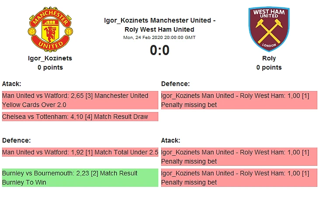Click the West Ham United club crest
The image size is (319, 210).
click(x=269, y=28)
